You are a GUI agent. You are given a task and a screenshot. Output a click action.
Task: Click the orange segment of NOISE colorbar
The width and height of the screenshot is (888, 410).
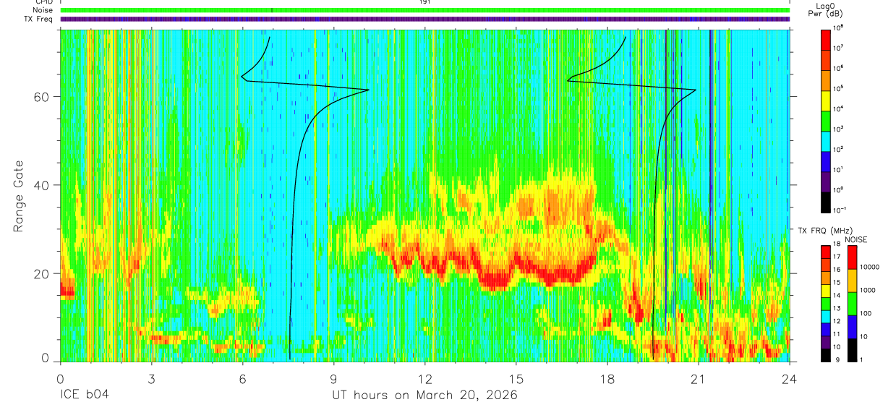853,280
